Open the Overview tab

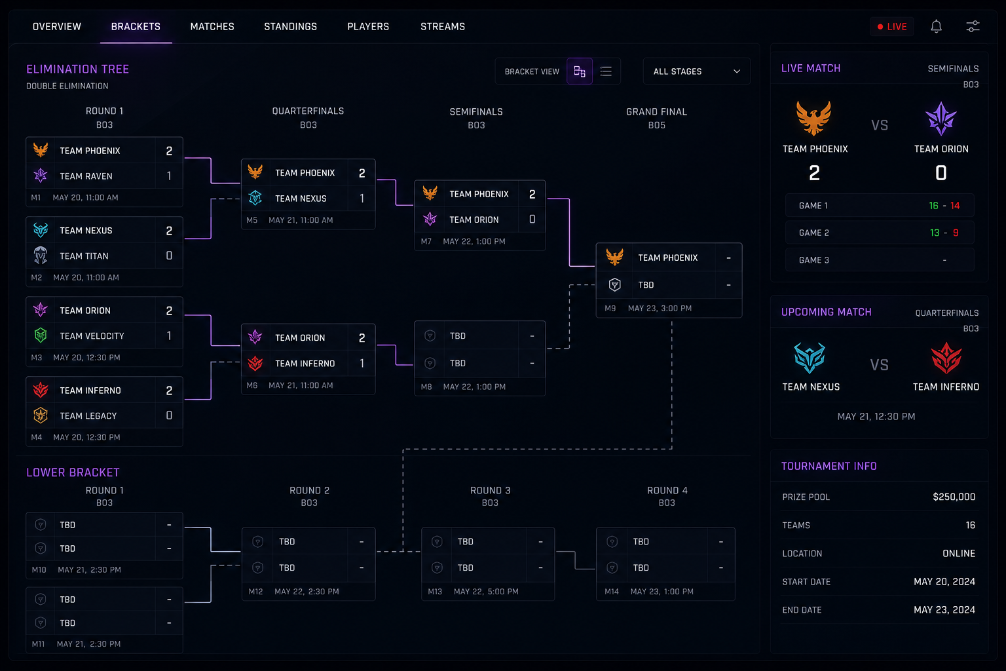click(57, 27)
